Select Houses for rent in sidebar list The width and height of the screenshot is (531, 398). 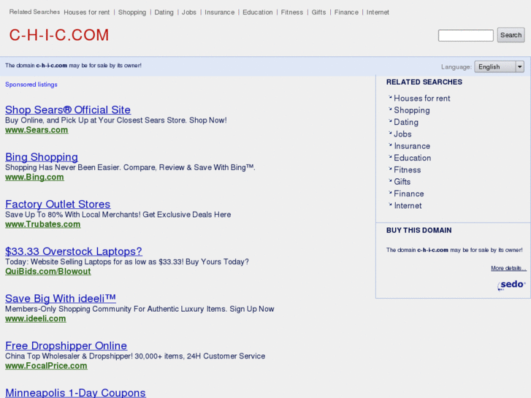(x=422, y=99)
